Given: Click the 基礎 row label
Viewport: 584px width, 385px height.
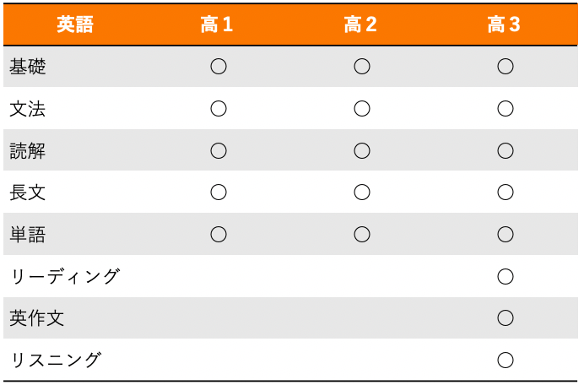Looking at the screenshot, I should pyautogui.click(x=28, y=67).
